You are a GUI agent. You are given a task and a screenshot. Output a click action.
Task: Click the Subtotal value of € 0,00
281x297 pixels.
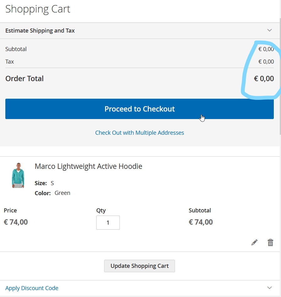[266, 49]
